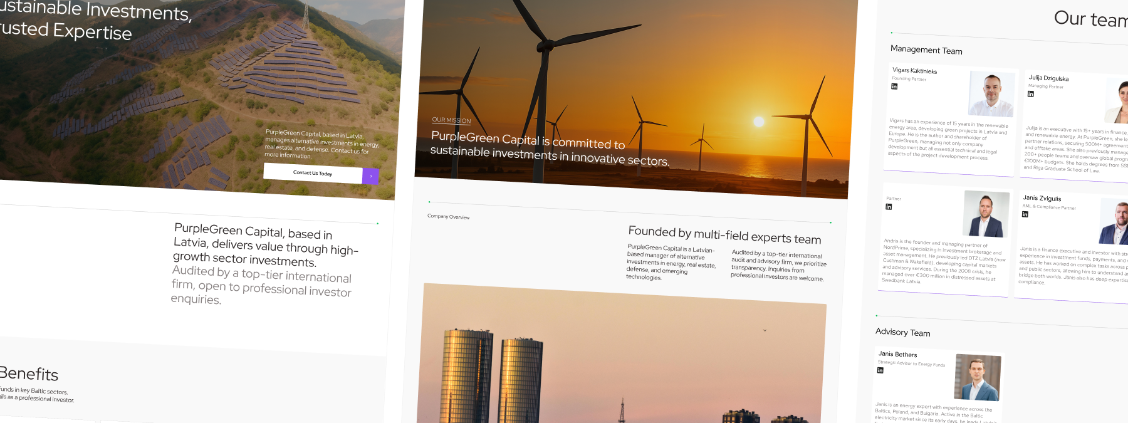Click the Janis Bethers name
Viewport: 1128px width, 423px height.
[x=897, y=354]
